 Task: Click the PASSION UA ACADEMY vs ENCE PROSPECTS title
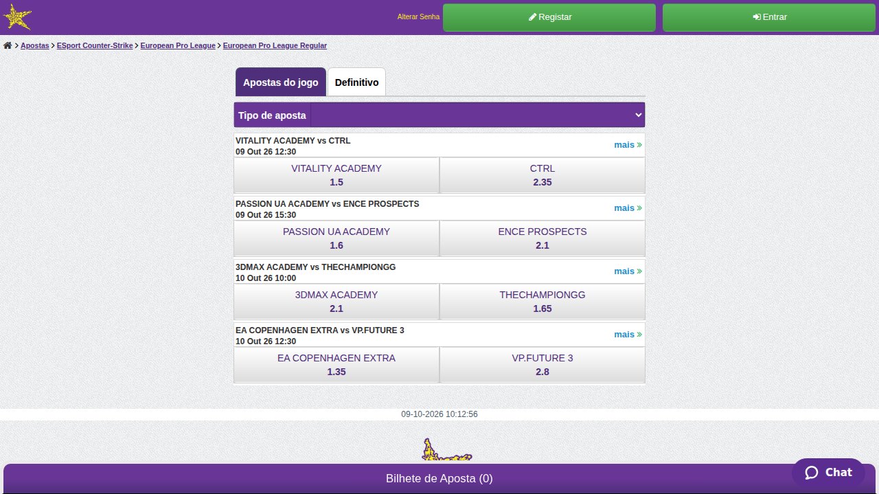[327, 204]
